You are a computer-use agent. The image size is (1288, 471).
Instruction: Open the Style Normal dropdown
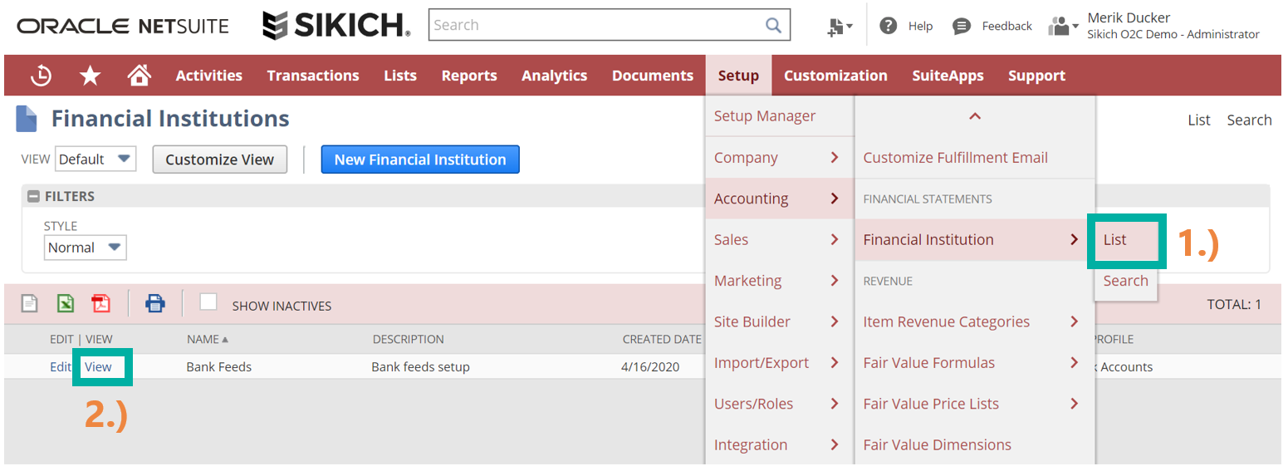[x=85, y=248]
